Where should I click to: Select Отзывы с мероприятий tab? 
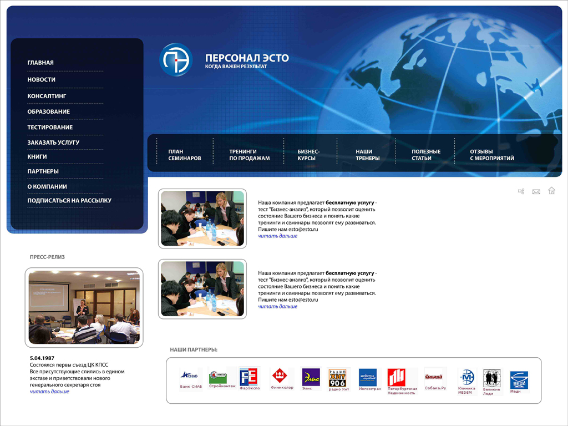(x=492, y=155)
